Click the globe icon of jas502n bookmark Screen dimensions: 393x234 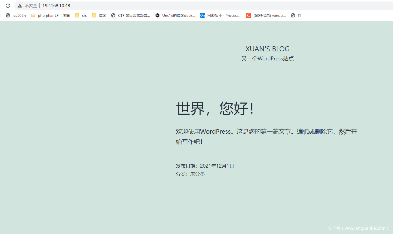click(x=8, y=15)
